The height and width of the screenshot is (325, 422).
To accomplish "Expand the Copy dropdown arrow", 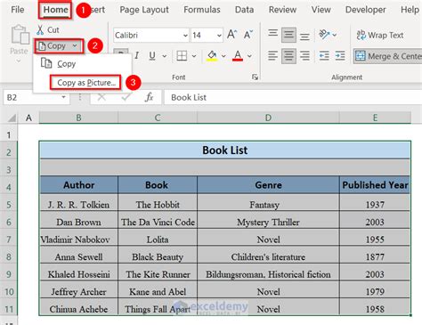I will pos(75,45).
